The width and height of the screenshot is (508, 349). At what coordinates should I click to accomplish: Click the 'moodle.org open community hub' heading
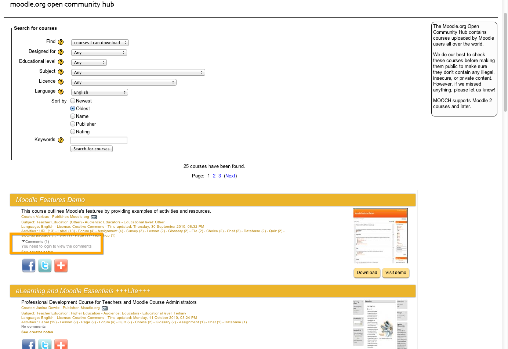62,4
